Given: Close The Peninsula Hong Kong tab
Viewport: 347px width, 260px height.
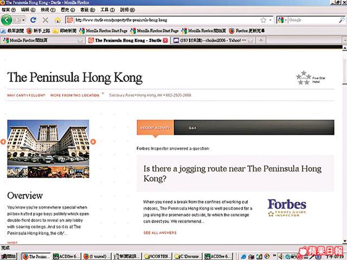Looking at the screenshot, I should [x=165, y=40].
